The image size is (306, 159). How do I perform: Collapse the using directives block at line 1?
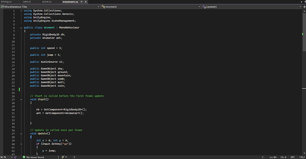pyautogui.click(x=21, y=11)
